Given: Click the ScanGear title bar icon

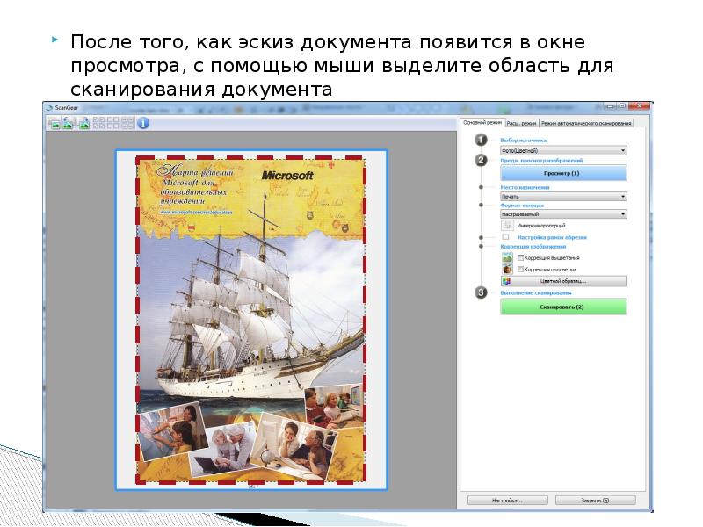Looking at the screenshot, I should pos(49,107).
